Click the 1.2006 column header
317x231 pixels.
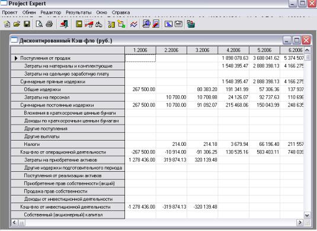(x=140, y=50)
